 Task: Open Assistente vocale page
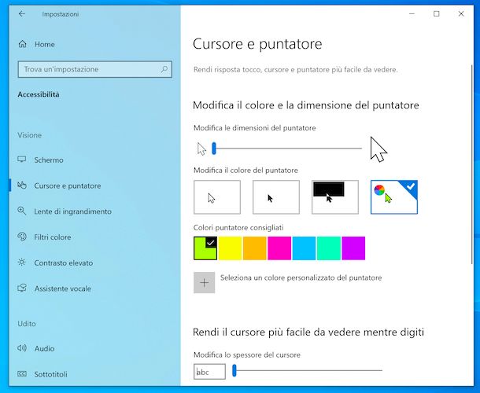click(x=95, y=288)
